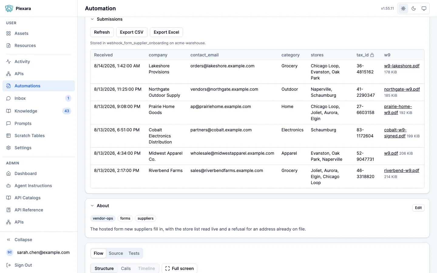
Task: Switch to system theme
Action: tap(424, 8)
